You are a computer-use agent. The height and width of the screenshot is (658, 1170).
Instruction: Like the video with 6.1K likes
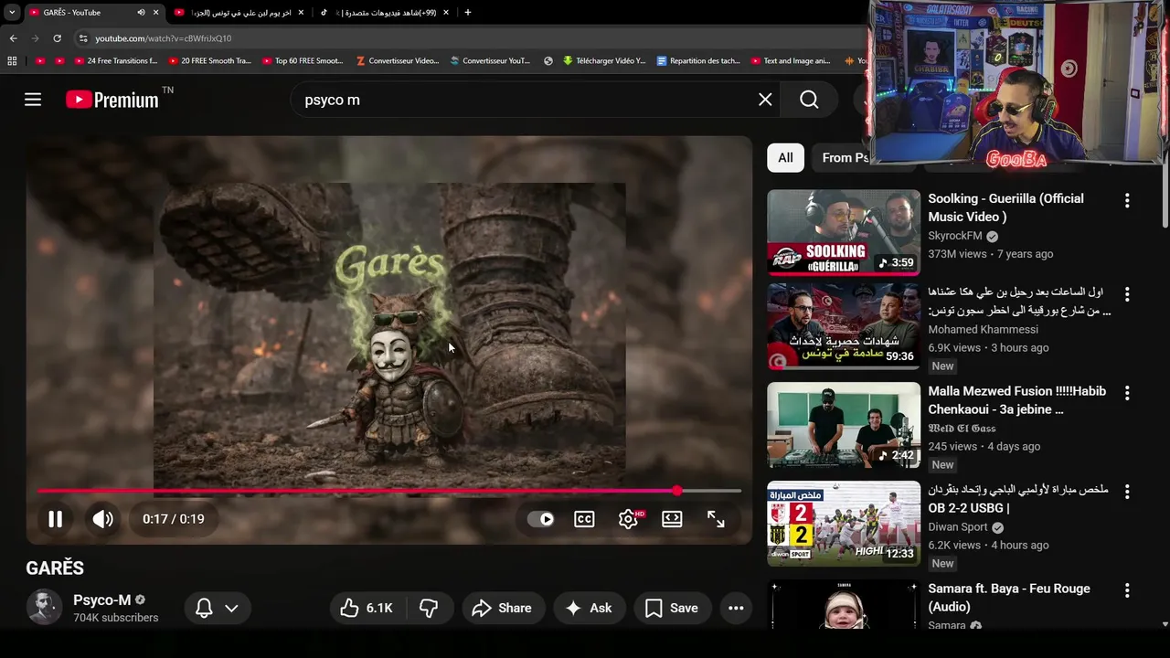[x=367, y=608]
